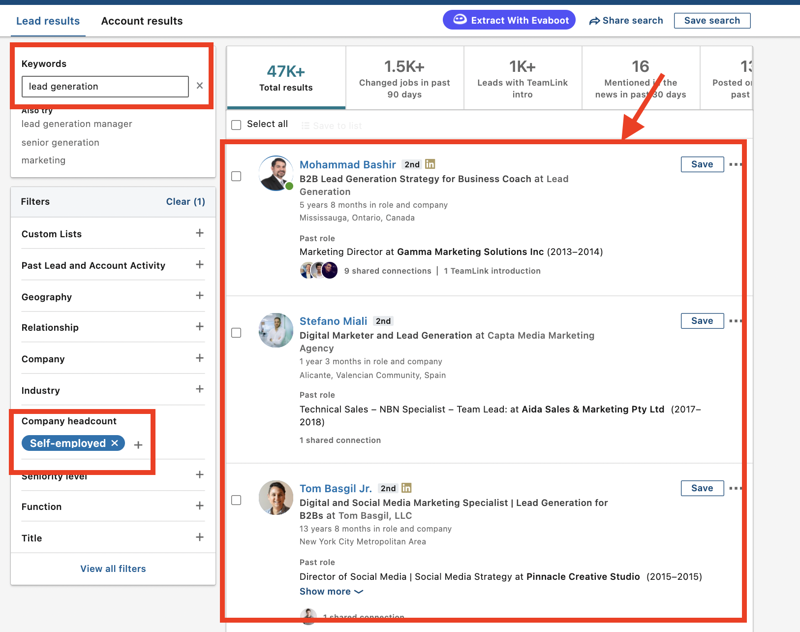This screenshot has width=800, height=632.
Task: Switch to Lead results tab
Action: tap(48, 21)
